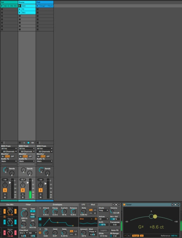Arm recording on the Drone track
Screen dimensions: 182x238
coord(23,197)
